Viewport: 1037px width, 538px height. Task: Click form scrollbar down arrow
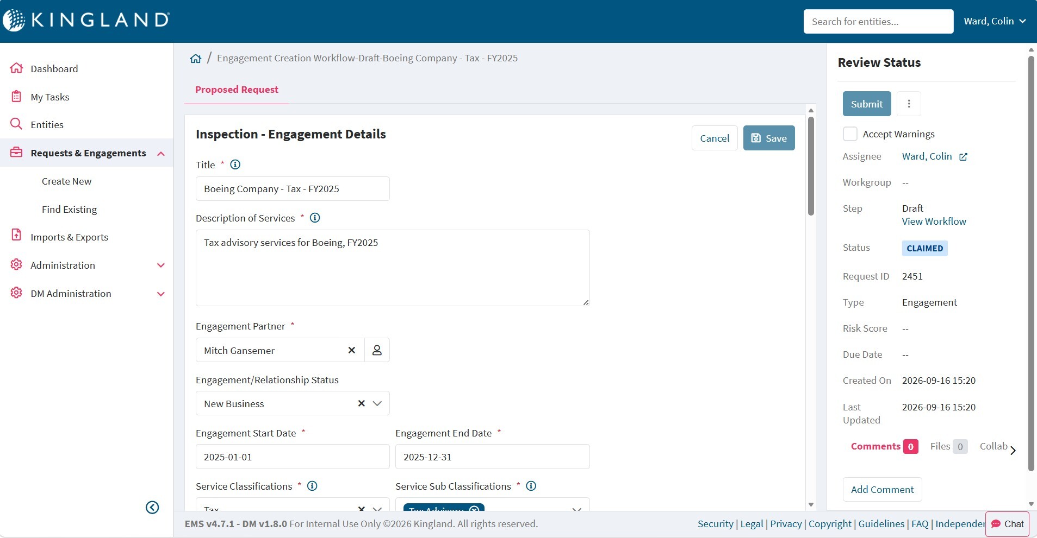click(x=811, y=504)
